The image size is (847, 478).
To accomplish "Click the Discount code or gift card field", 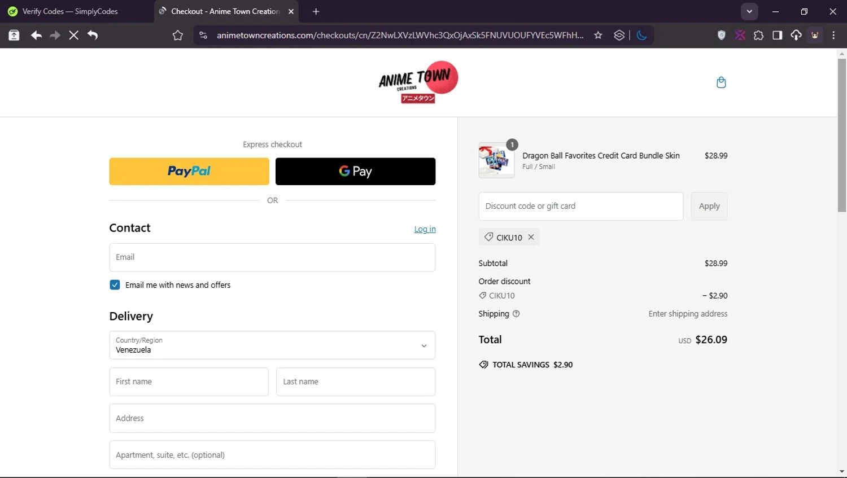I will [x=580, y=206].
